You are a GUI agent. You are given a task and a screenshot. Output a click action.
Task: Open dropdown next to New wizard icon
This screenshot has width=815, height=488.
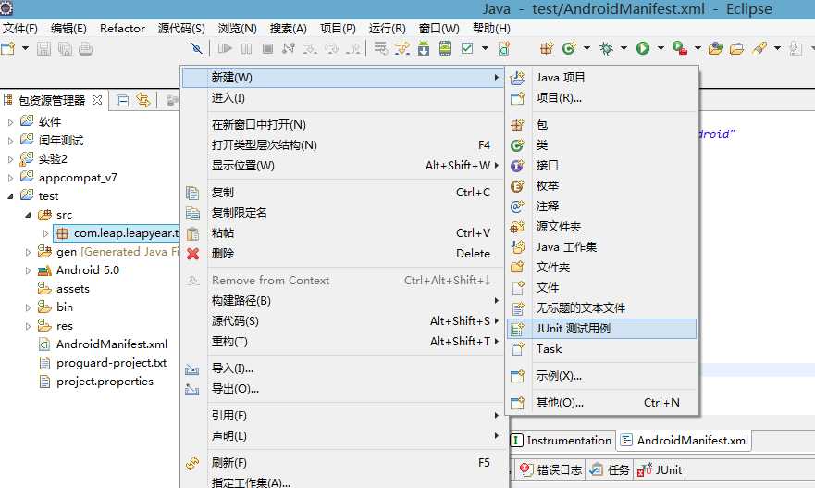(25, 49)
